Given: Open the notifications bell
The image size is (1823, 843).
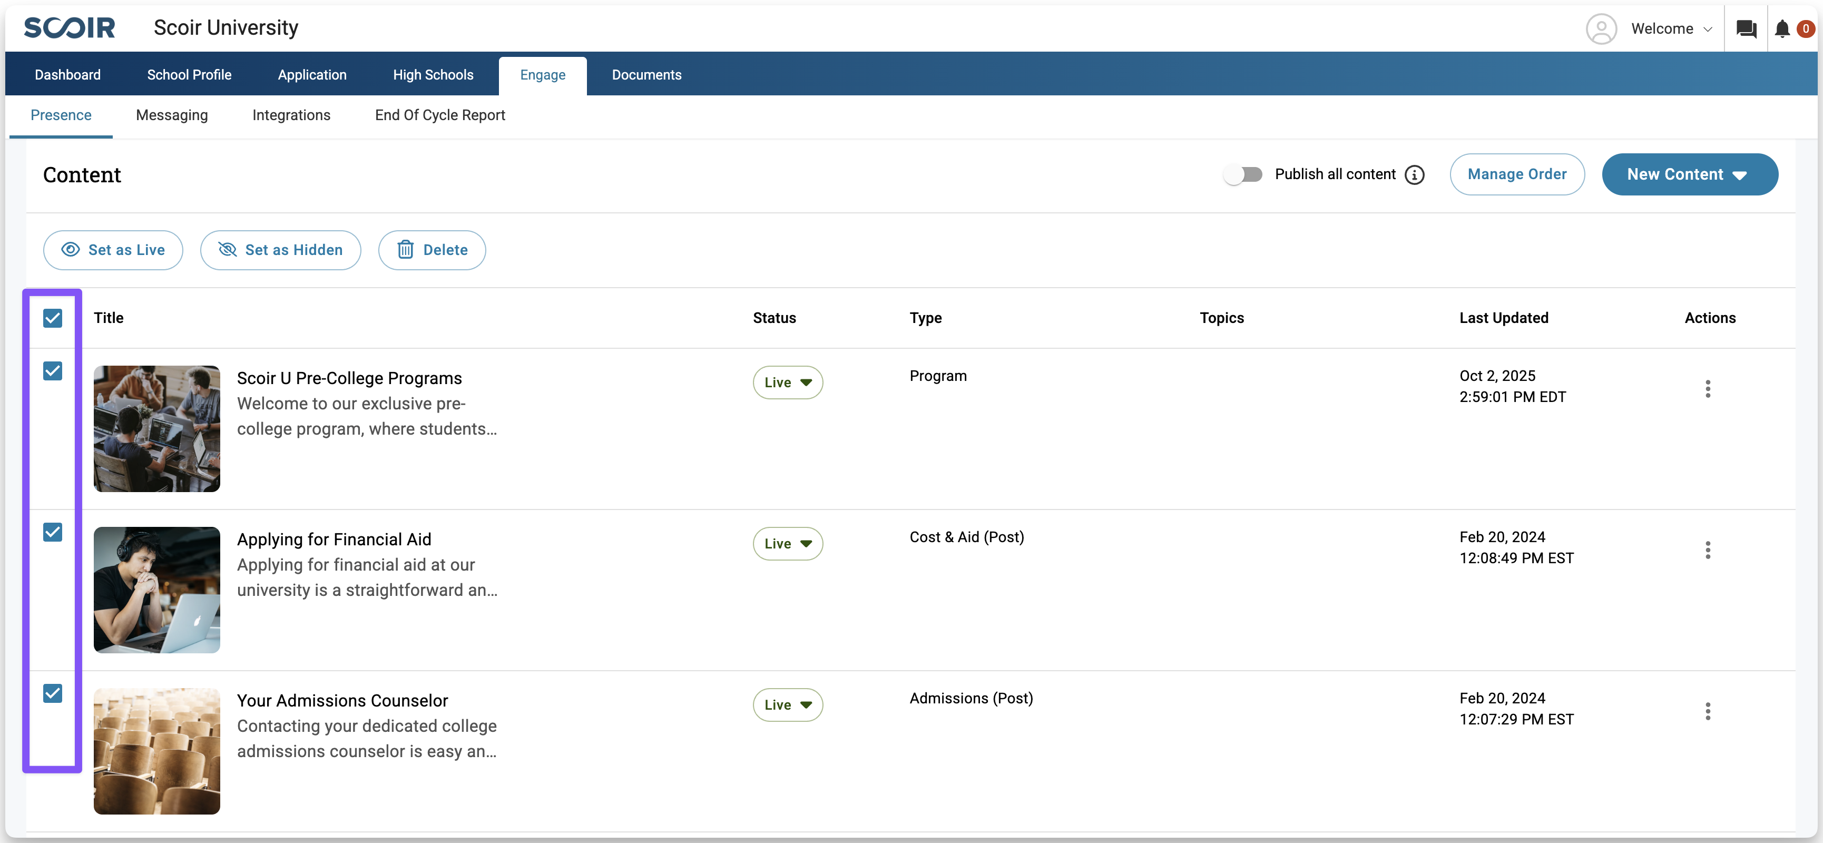Looking at the screenshot, I should click(x=1782, y=29).
